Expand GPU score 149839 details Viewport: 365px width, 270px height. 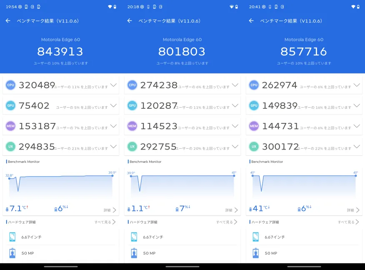357,106
